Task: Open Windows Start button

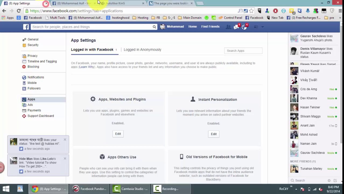Action: pyautogui.click(x=6, y=189)
